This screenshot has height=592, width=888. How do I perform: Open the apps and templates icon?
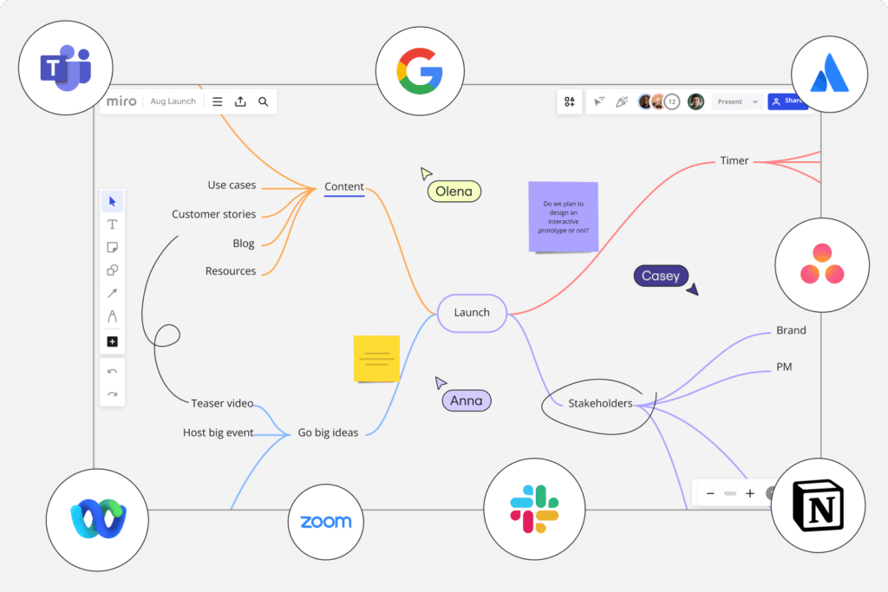pos(570,101)
